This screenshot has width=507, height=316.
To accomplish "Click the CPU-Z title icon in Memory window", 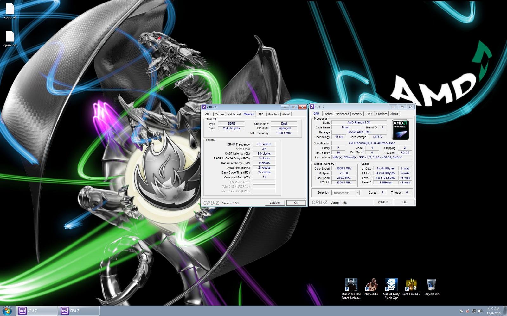I will pos(204,107).
